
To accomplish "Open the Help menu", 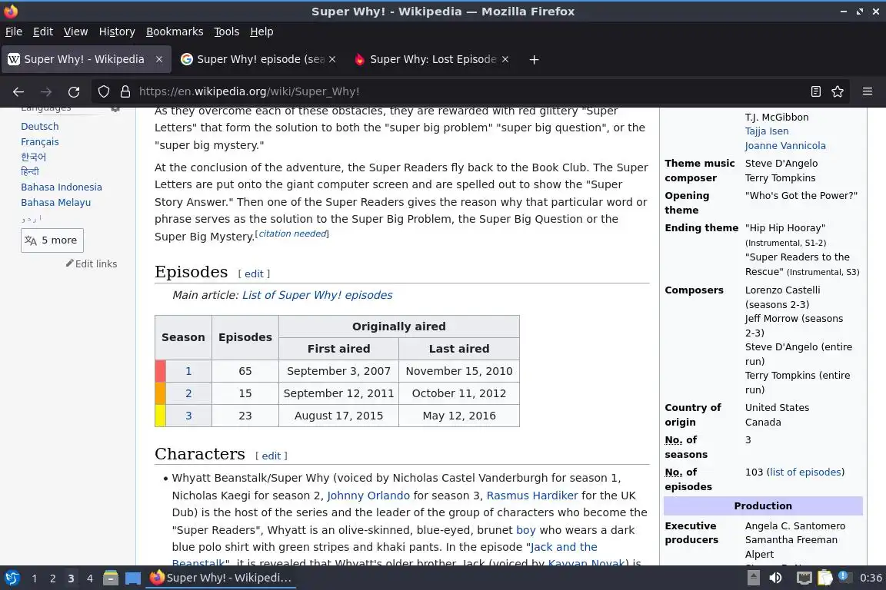I will (x=261, y=31).
